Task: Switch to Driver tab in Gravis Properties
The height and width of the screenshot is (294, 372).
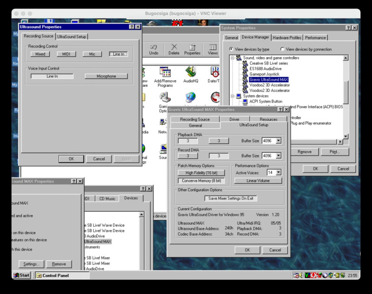Action: 234,119
